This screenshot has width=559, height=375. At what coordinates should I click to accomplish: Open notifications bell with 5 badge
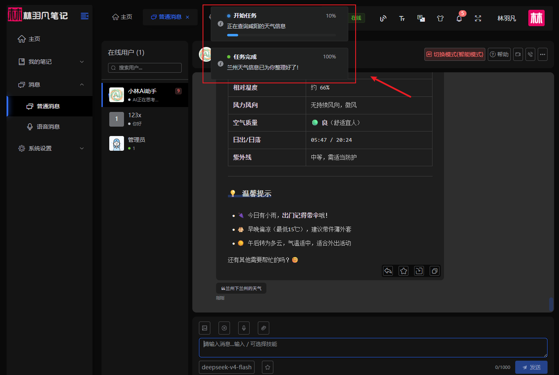(459, 18)
